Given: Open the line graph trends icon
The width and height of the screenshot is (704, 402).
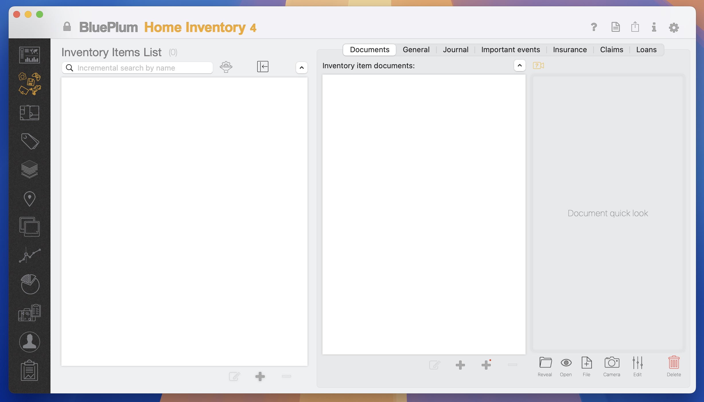Looking at the screenshot, I should tap(30, 255).
